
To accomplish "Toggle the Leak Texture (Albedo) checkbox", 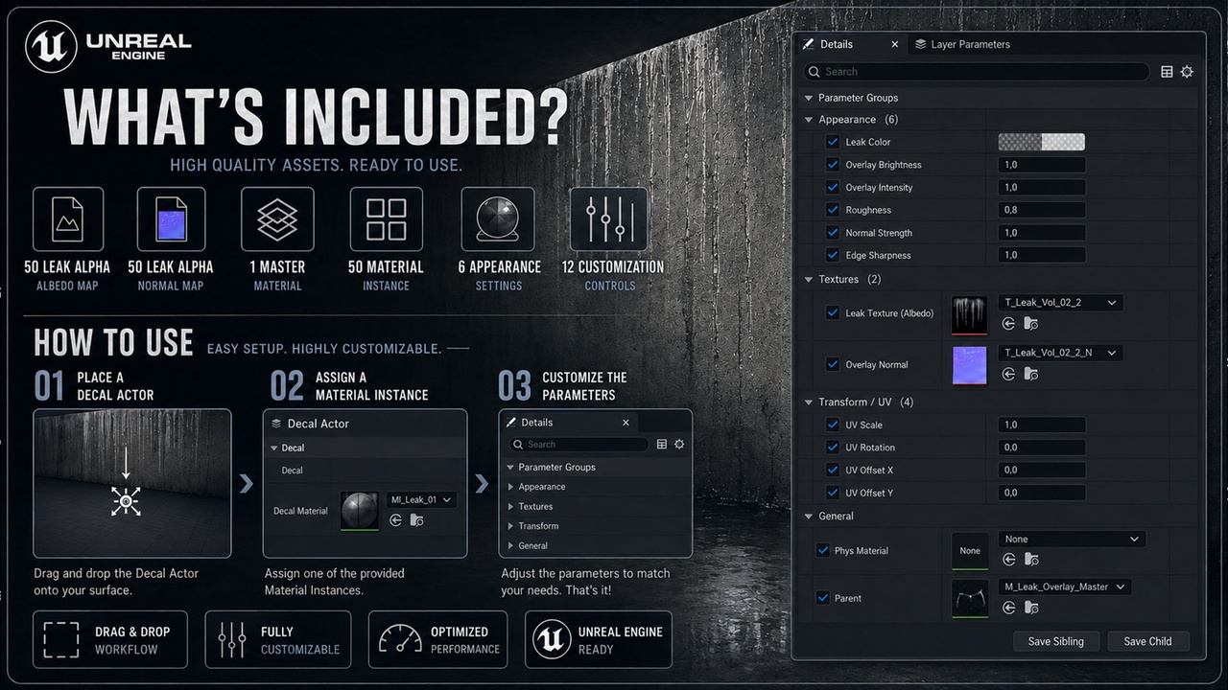I will tap(833, 312).
